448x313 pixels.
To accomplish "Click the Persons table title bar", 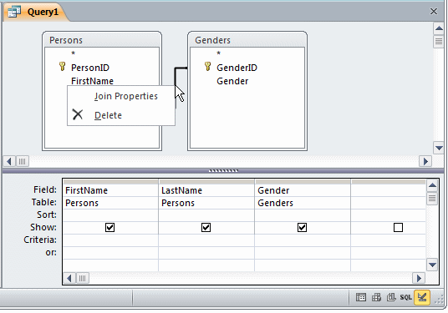I will pyautogui.click(x=102, y=40).
